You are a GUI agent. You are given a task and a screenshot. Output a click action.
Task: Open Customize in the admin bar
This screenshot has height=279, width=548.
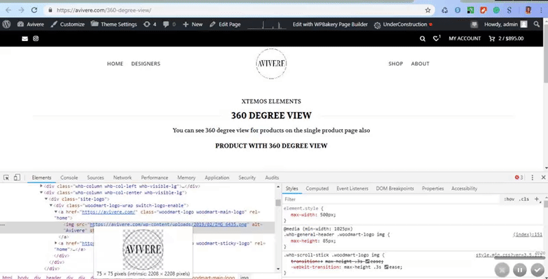pos(68,25)
